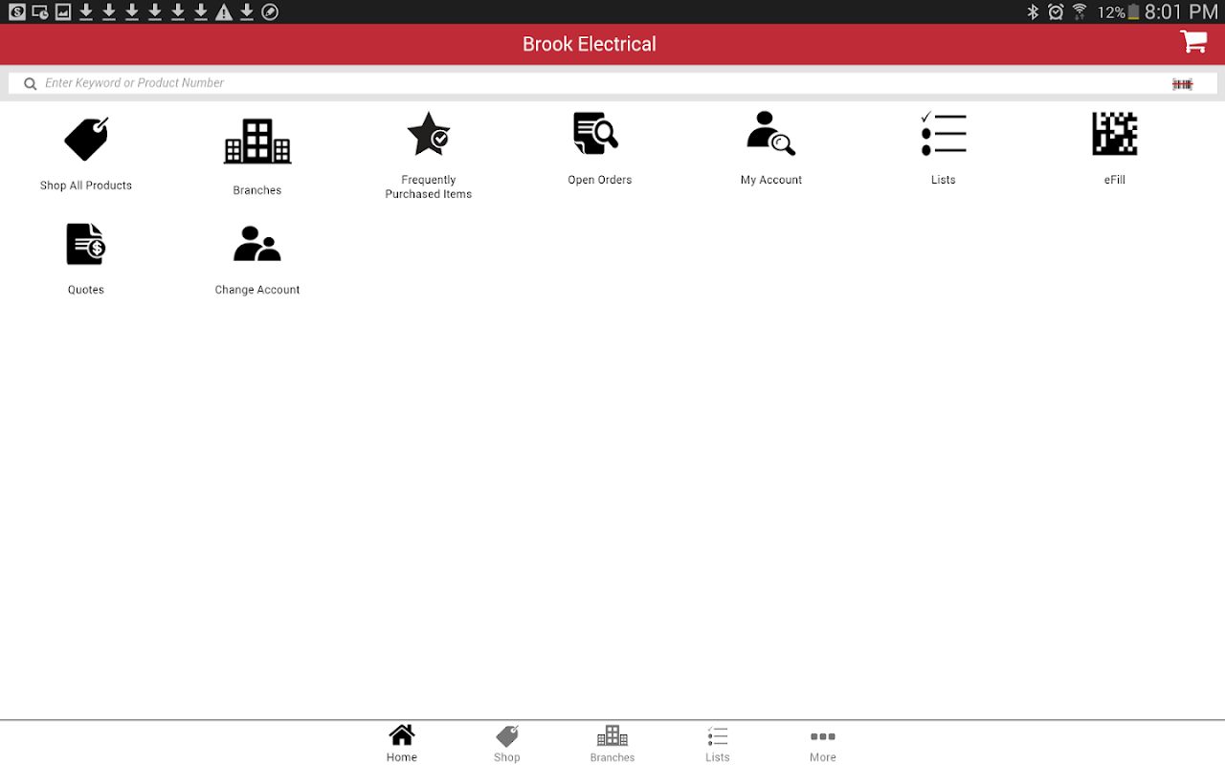The height and width of the screenshot is (765, 1225).
Task: View Open Orders icon
Action: (x=596, y=133)
